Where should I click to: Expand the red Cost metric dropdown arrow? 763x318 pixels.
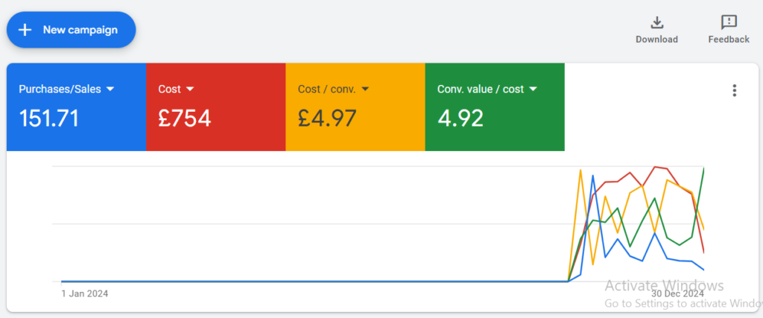(190, 89)
